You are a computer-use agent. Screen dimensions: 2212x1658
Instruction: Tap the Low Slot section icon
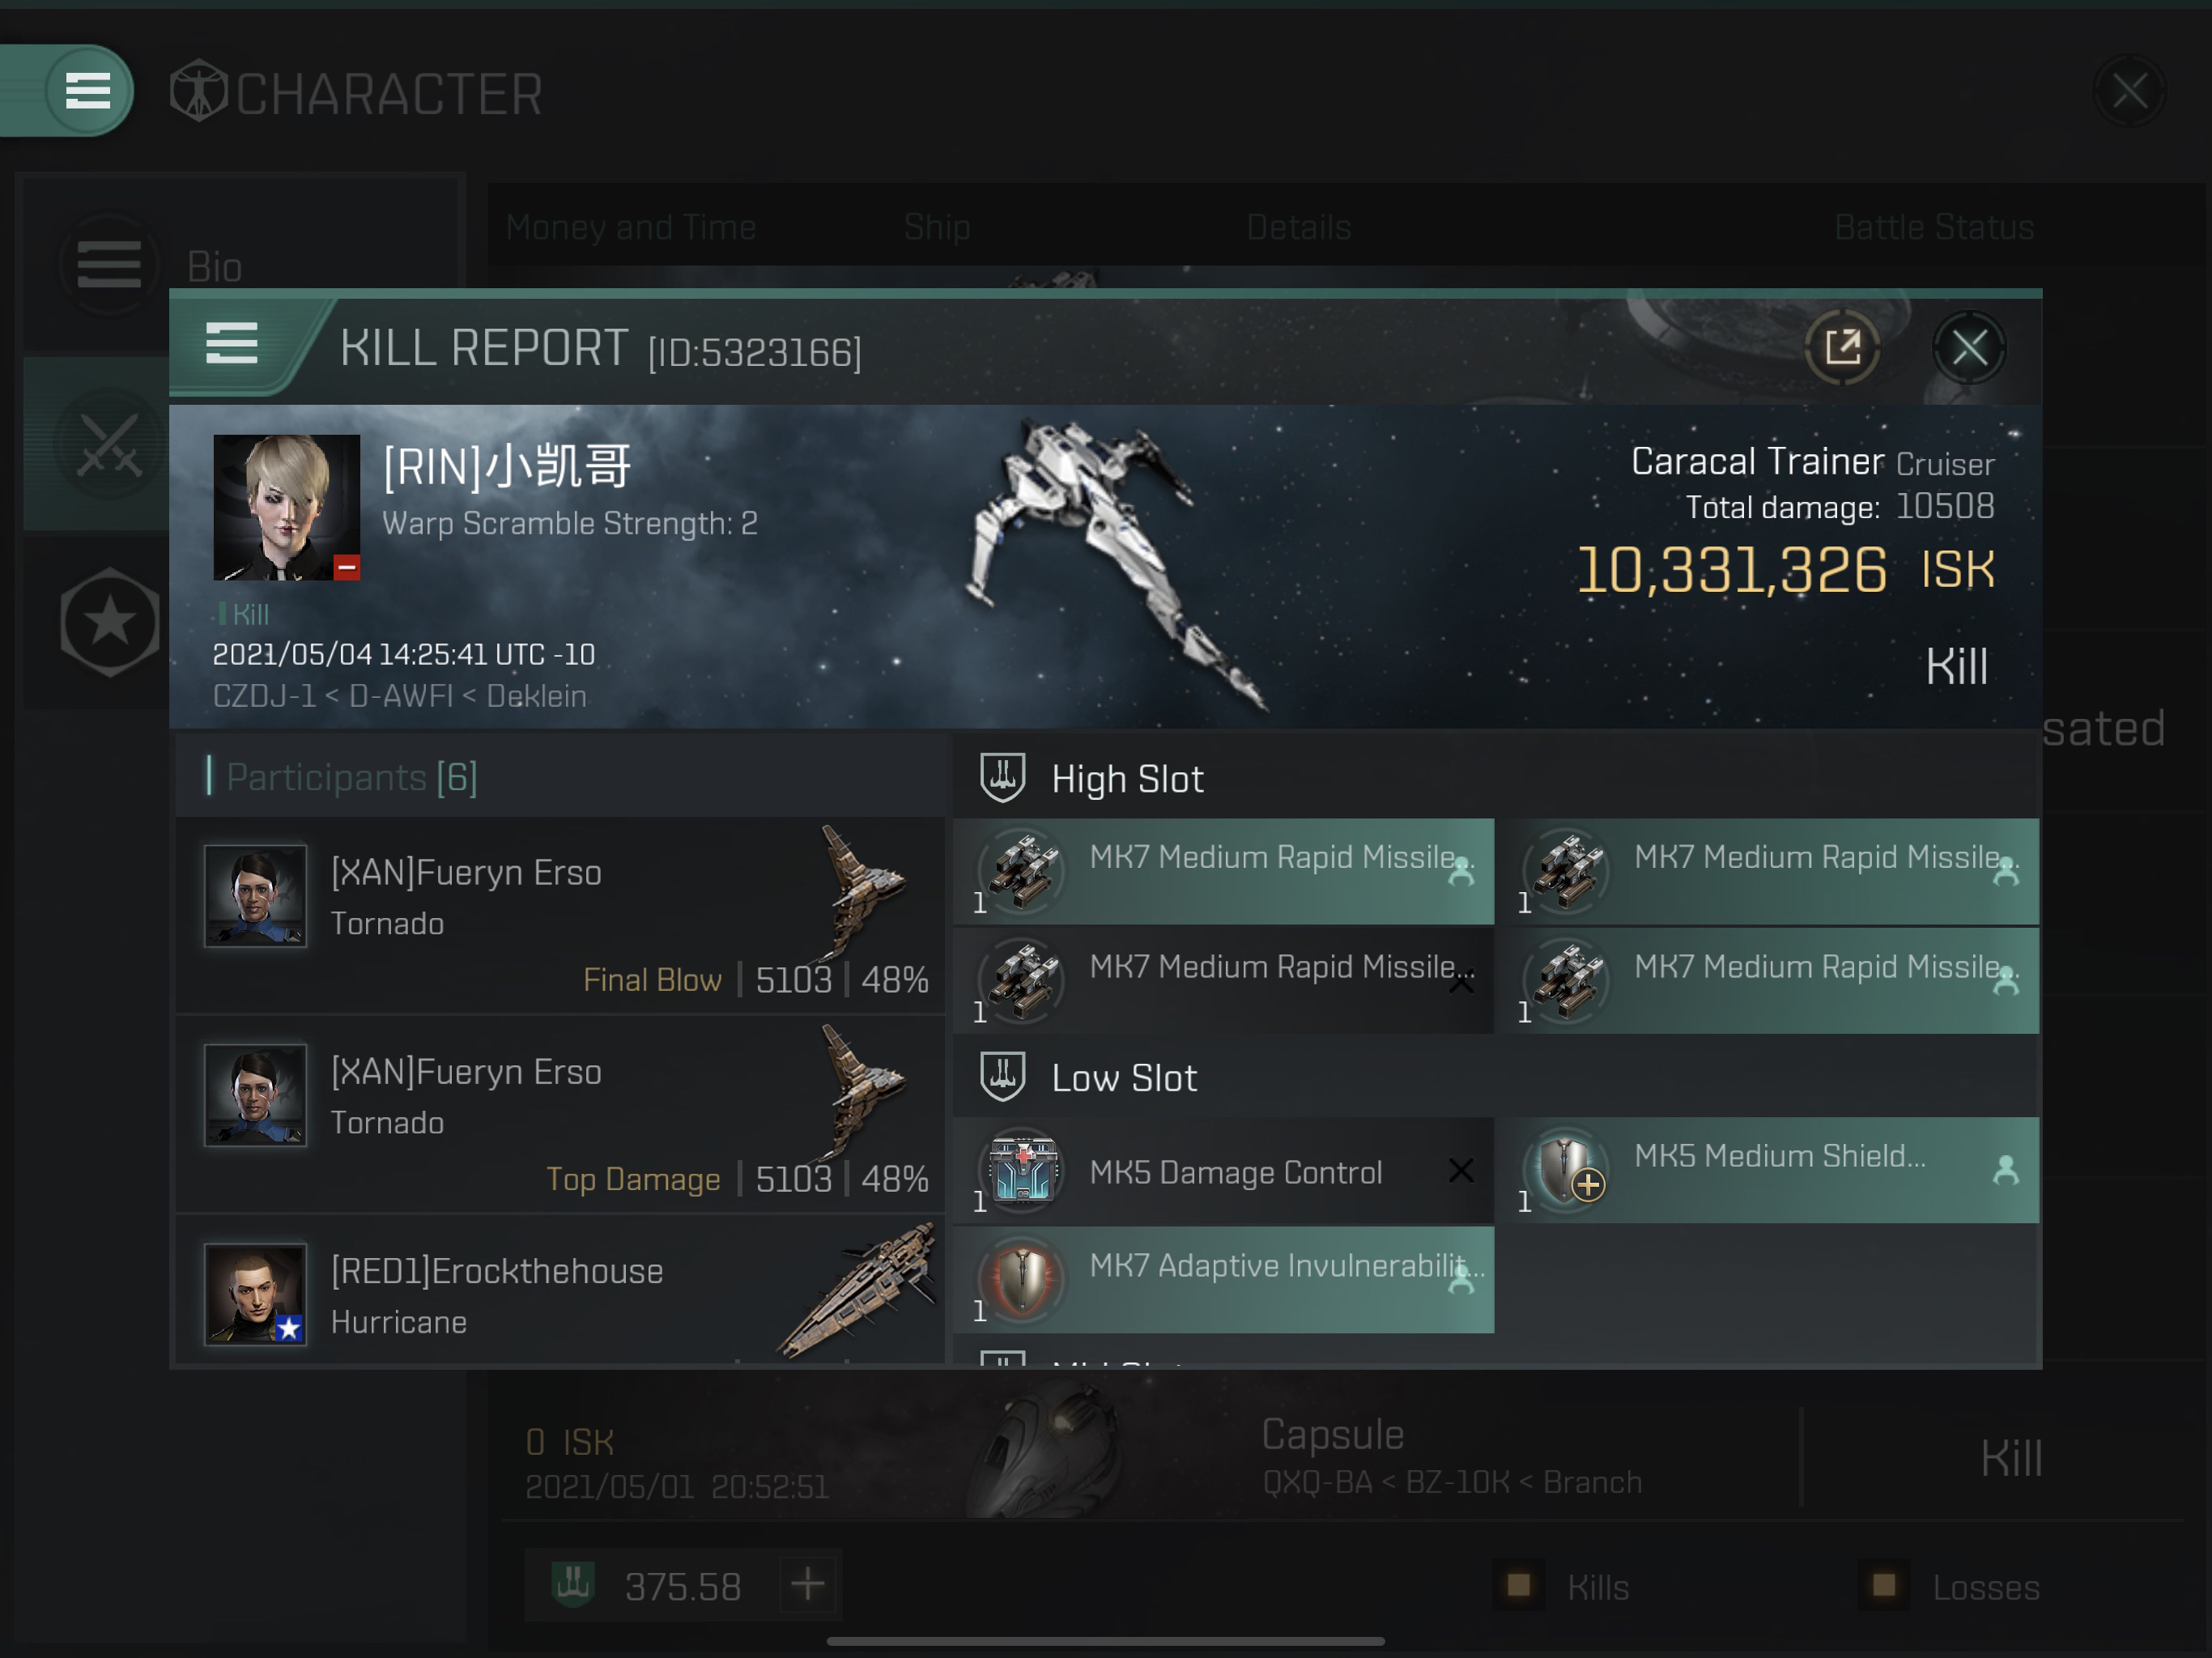1002,1076
